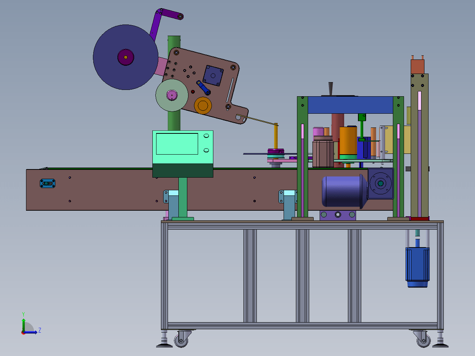475x356 pixels.
Task: Select the brown conveyor side plate
Action: point(112,190)
